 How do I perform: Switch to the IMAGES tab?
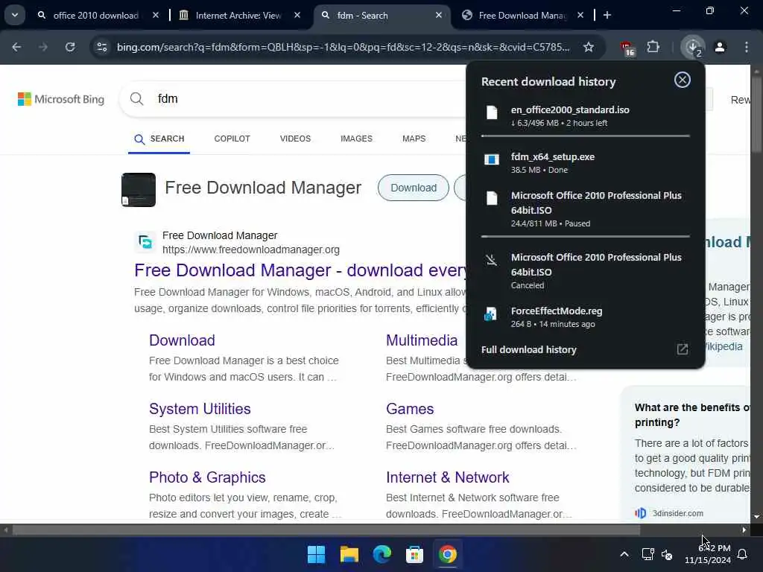tap(356, 139)
